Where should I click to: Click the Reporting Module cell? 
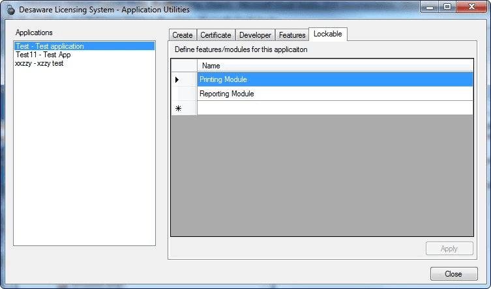[x=335, y=94]
